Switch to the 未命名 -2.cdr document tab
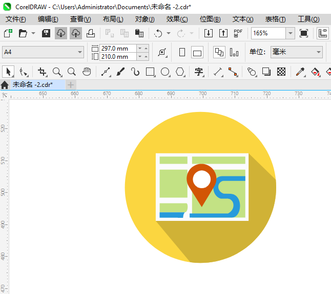 click(x=38, y=85)
